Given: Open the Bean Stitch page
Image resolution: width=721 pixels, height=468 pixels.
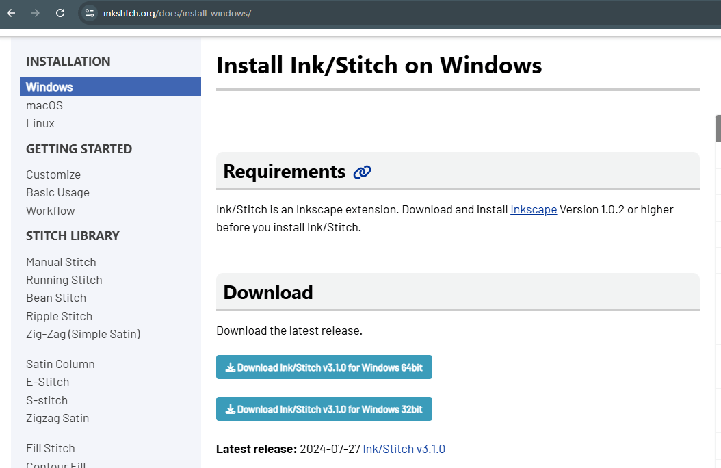Looking at the screenshot, I should tap(56, 298).
